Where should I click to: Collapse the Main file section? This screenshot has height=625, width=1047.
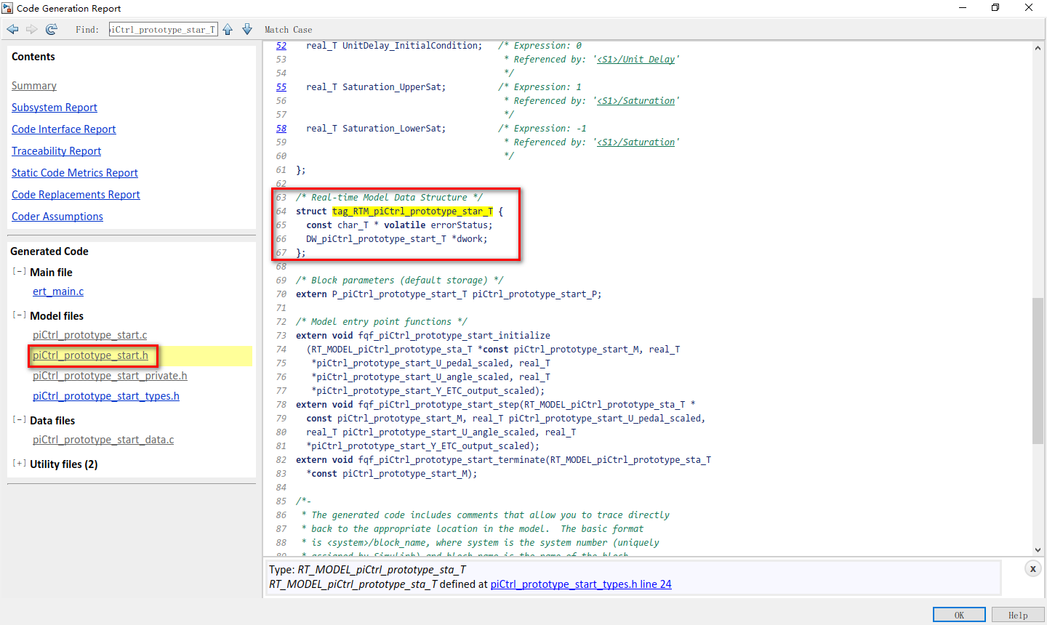tap(19, 272)
